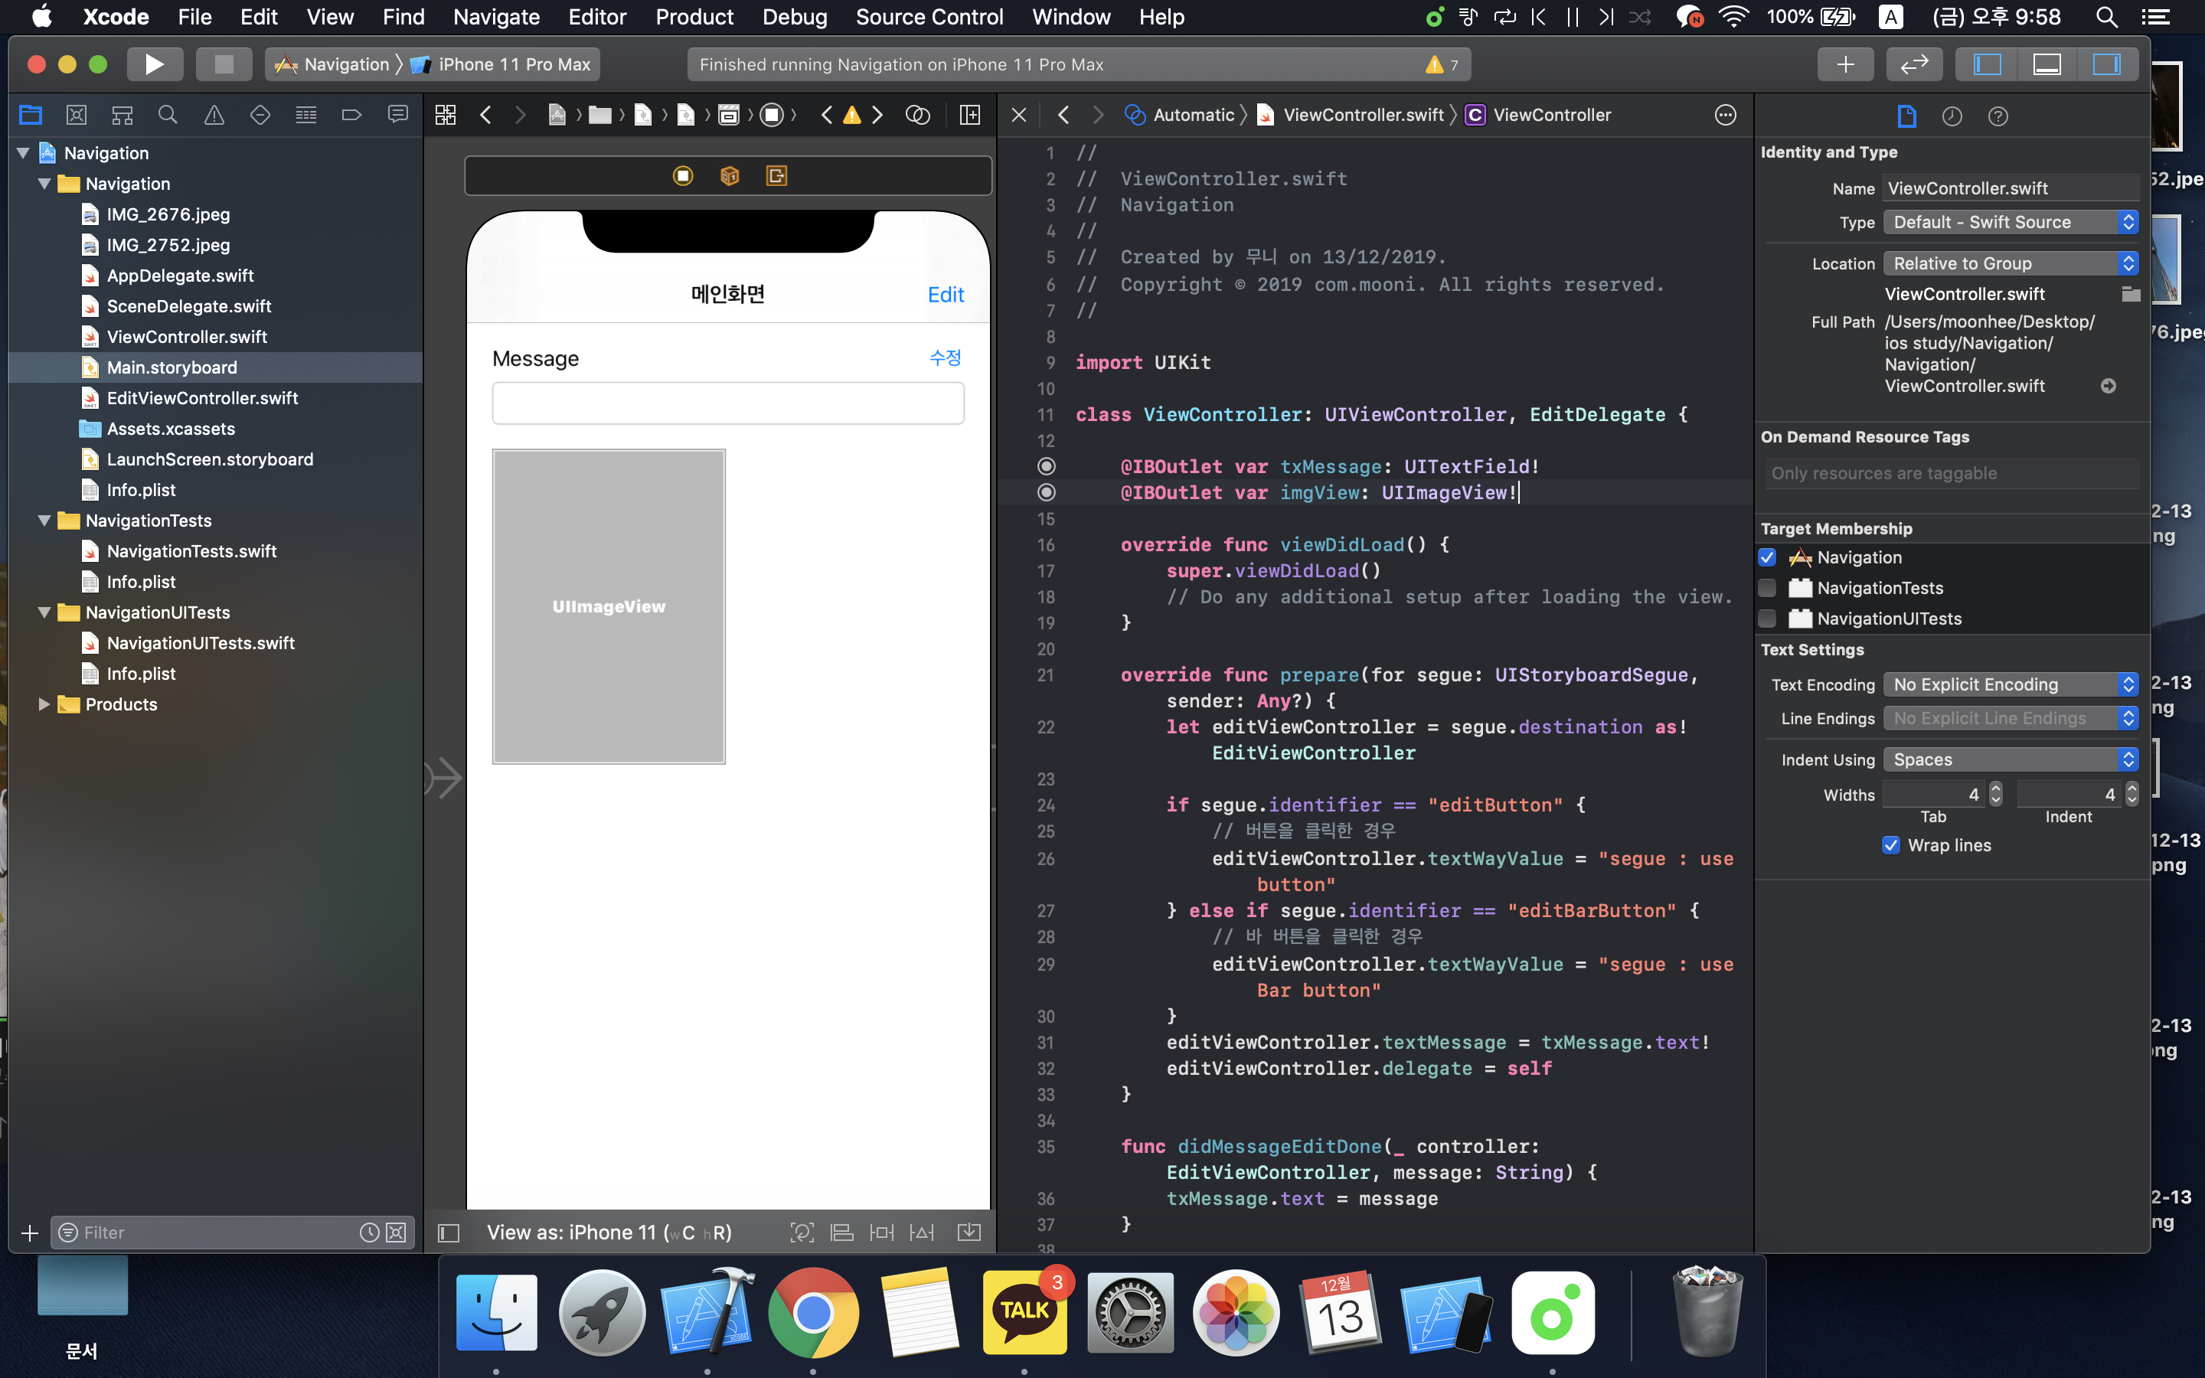Uncheck the Wrap lines checkbox

point(1890,845)
